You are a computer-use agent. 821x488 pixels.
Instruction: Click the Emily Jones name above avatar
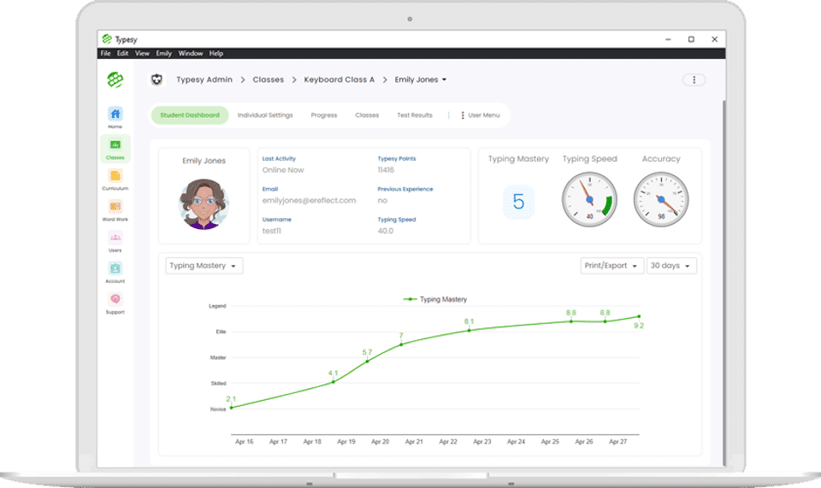tap(204, 161)
